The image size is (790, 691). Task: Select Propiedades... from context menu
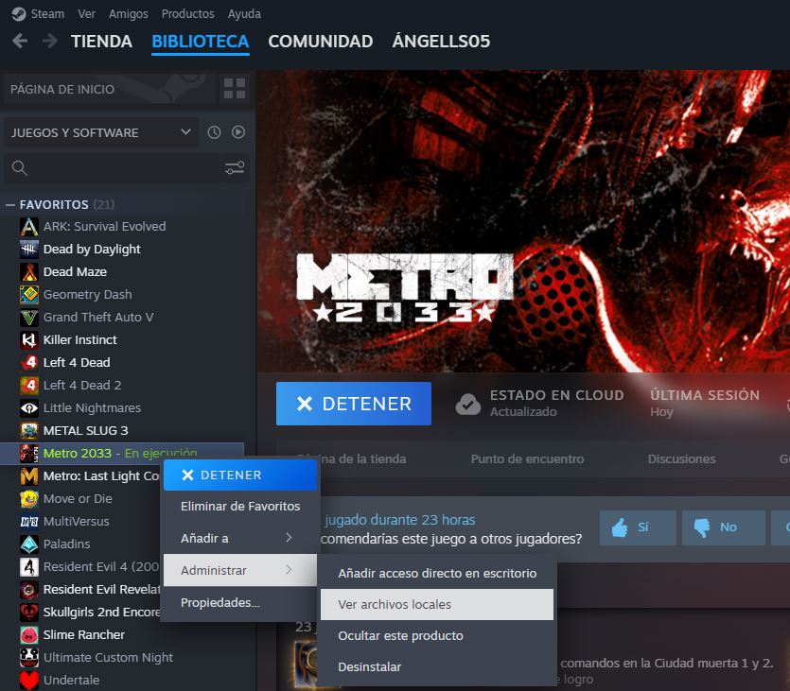click(x=240, y=602)
